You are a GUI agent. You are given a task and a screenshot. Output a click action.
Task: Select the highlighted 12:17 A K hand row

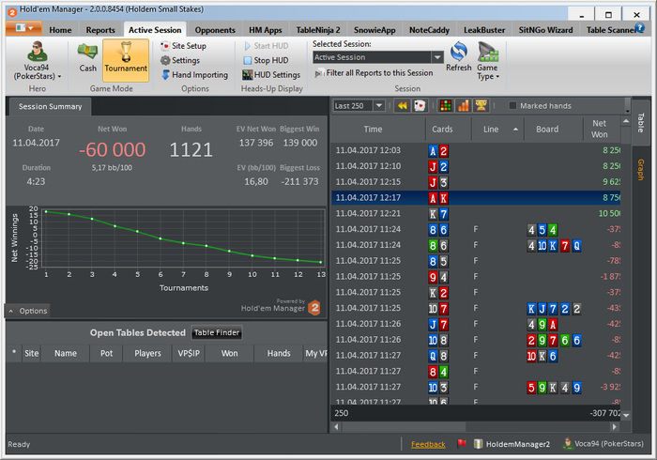[x=476, y=198]
